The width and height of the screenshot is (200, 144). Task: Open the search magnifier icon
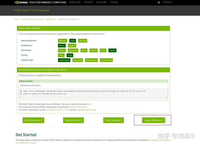coord(159,2)
